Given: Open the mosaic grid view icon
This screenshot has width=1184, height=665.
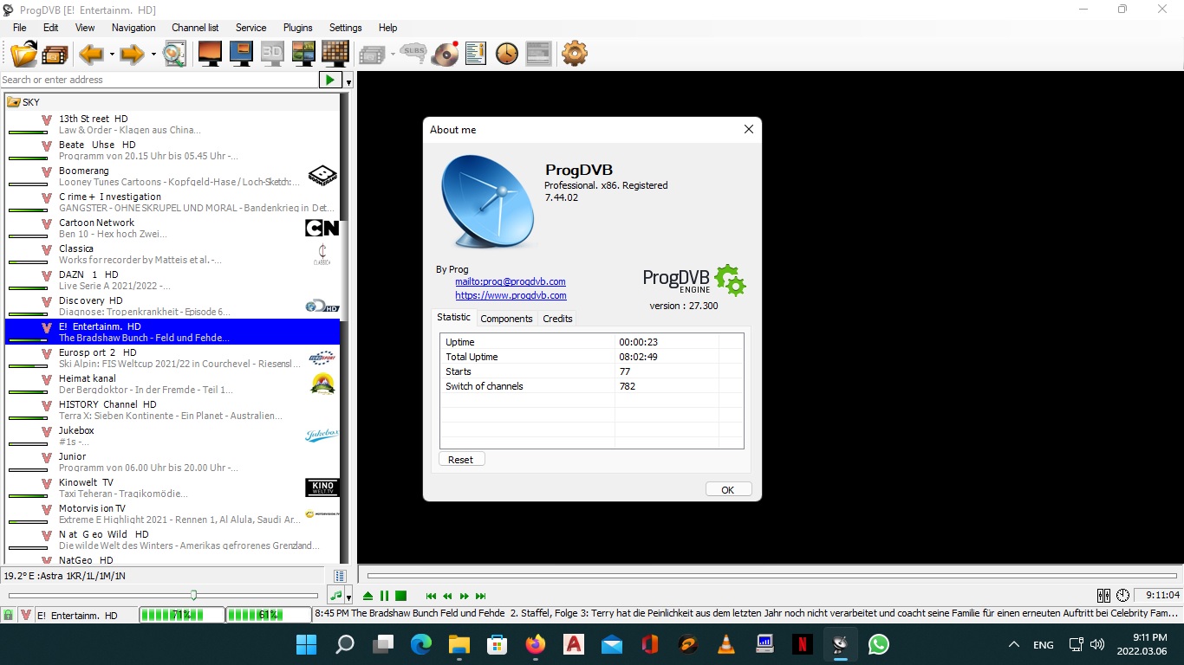Looking at the screenshot, I should point(335,54).
